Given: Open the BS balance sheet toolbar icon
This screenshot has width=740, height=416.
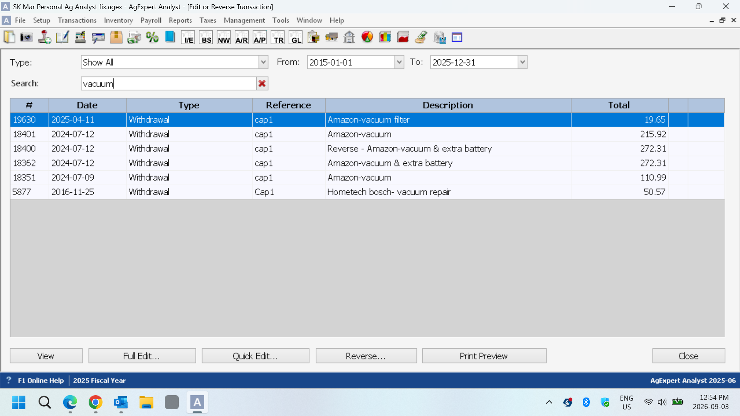Looking at the screenshot, I should [206, 37].
